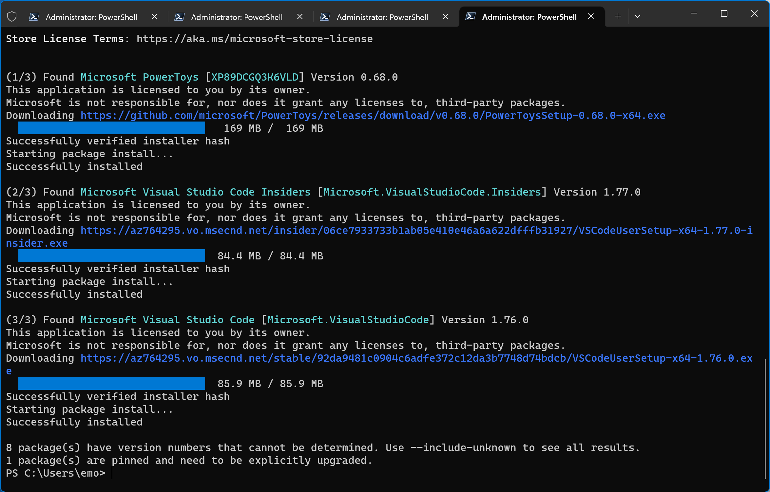The height and width of the screenshot is (492, 770).
Task: Click the admin shield icon in title bar
Action: click(x=12, y=16)
